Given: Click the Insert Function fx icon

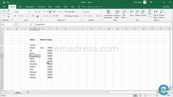Looking at the screenshot, I should pos(31,25).
